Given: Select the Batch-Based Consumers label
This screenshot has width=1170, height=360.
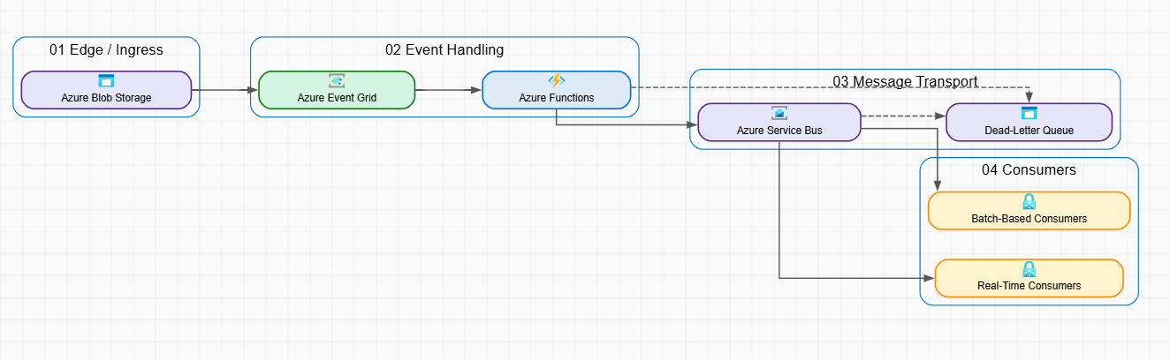Looking at the screenshot, I should (1029, 218).
